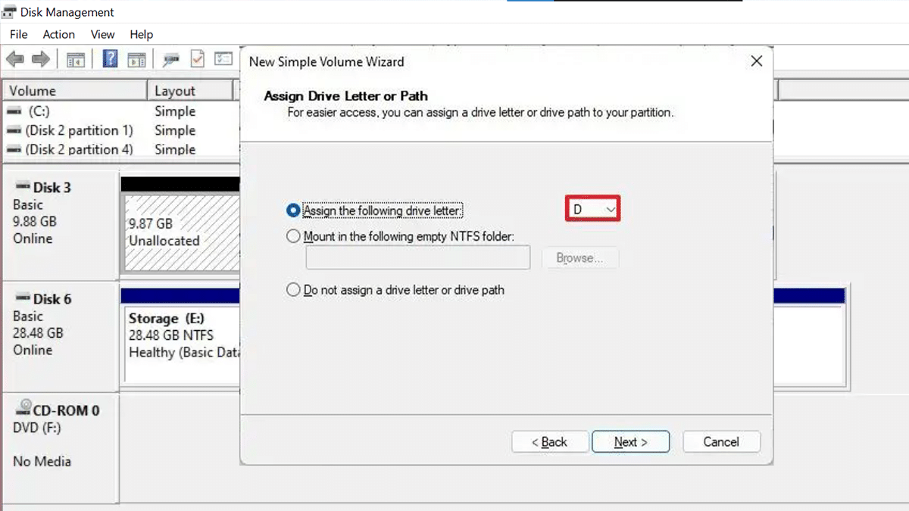Open the checklist settings toolbar icon
The image size is (909, 511).
click(x=223, y=59)
